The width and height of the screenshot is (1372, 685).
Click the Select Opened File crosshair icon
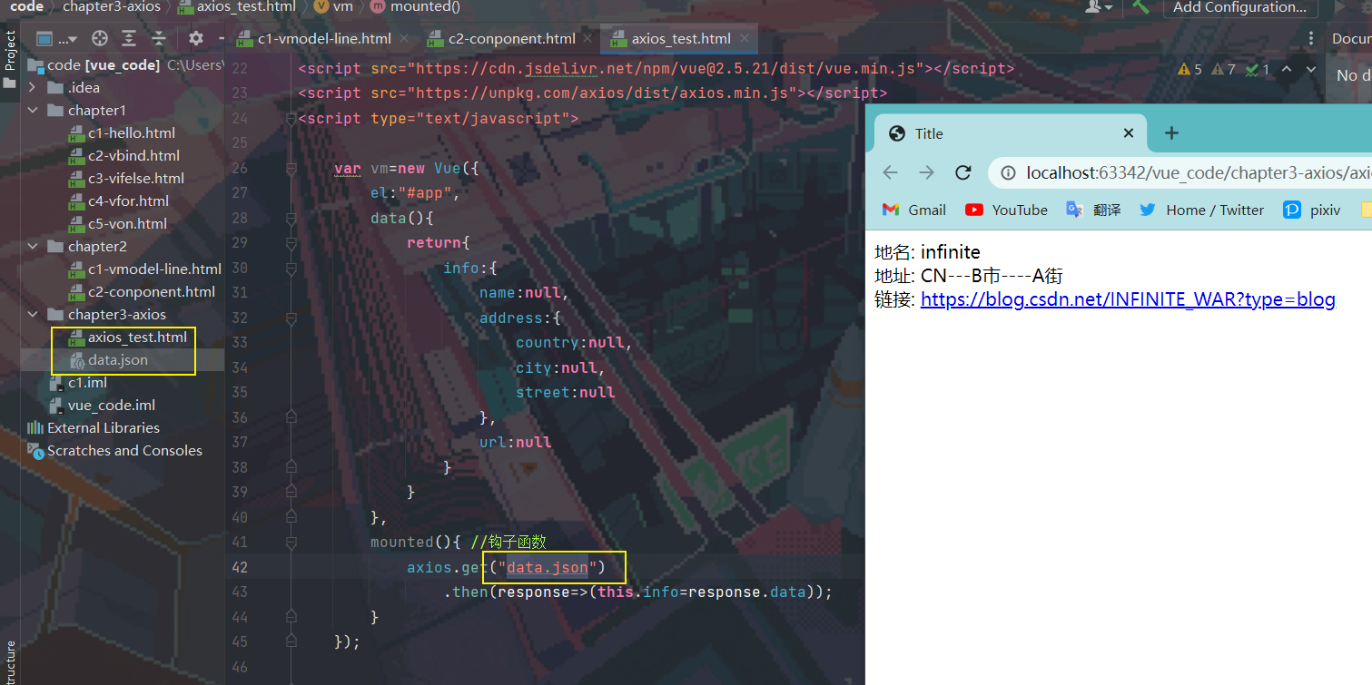click(101, 39)
